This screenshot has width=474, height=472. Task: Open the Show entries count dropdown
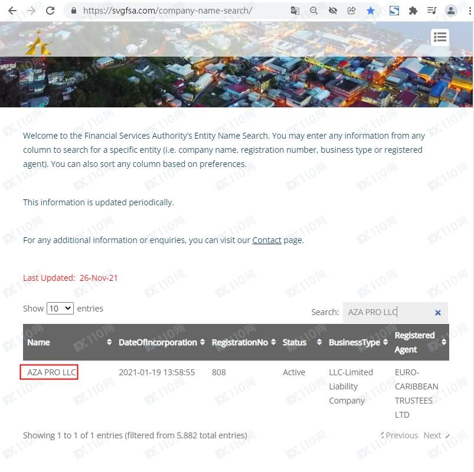[60, 308]
